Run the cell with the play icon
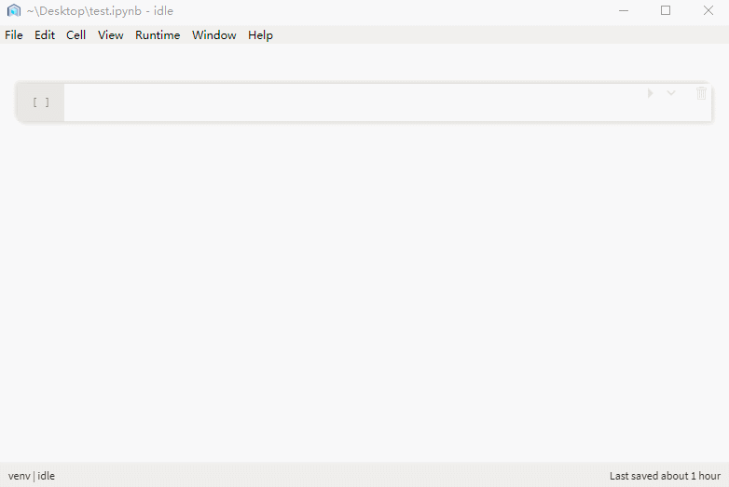 650,93
